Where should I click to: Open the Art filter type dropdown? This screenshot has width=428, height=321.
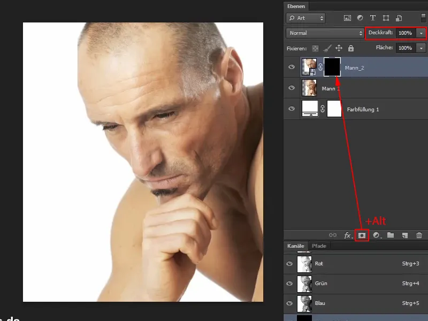click(305, 18)
